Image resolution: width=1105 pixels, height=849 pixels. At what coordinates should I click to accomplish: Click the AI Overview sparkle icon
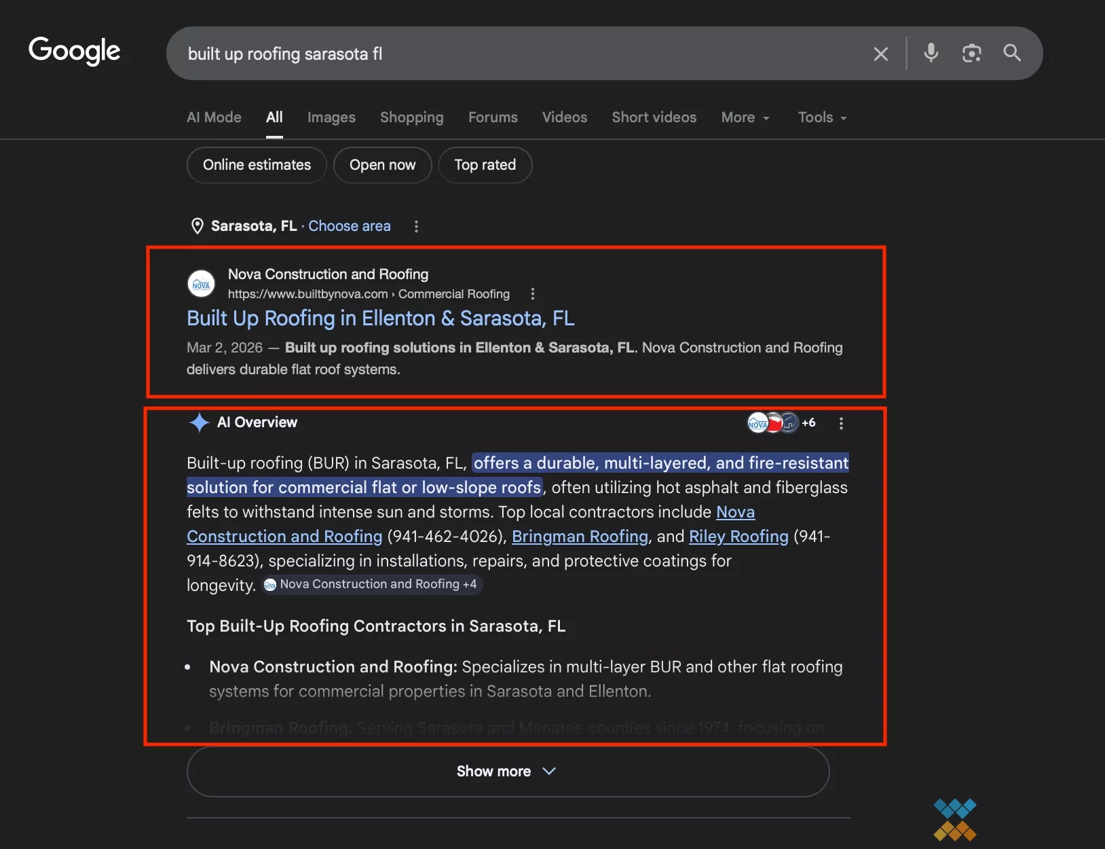pos(199,422)
